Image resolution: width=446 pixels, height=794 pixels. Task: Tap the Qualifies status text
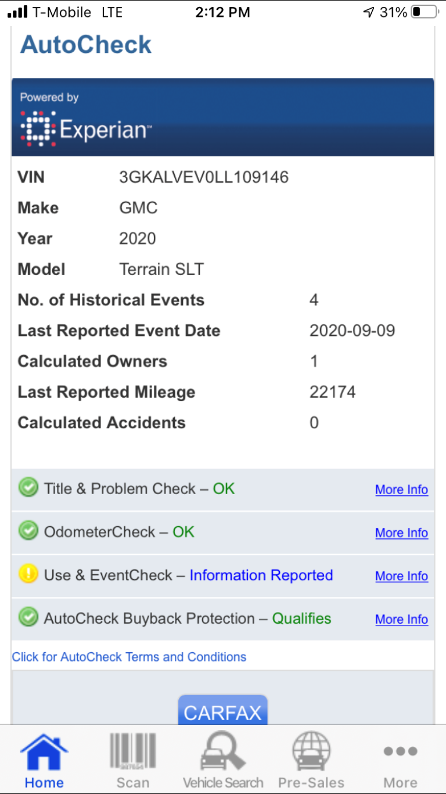coord(302,618)
